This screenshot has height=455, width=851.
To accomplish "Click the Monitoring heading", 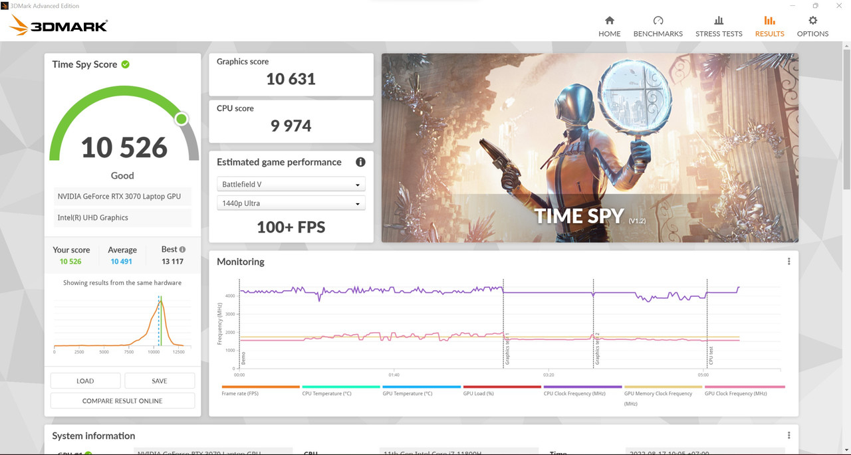I will (241, 262).
